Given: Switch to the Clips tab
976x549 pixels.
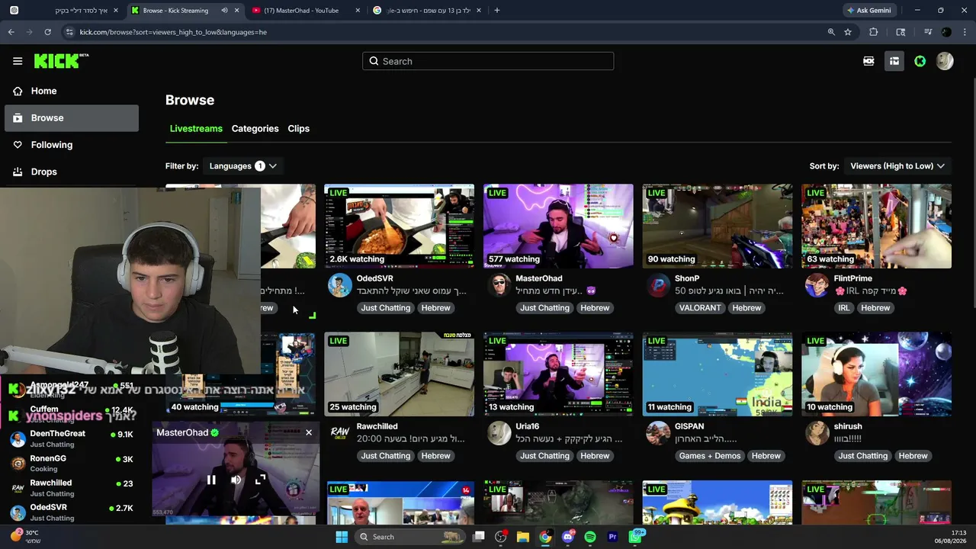Looking at the screenshot, I should (x=298, y=128).
